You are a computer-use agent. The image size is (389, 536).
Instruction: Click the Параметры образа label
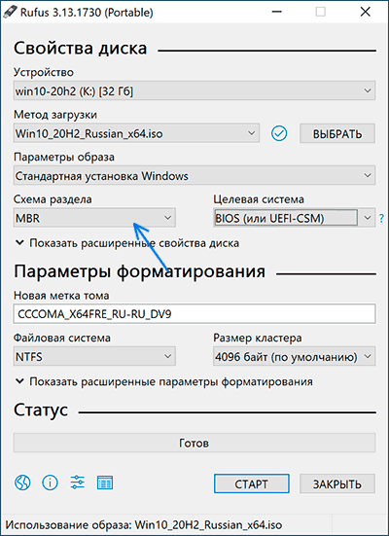coord(64,158)
